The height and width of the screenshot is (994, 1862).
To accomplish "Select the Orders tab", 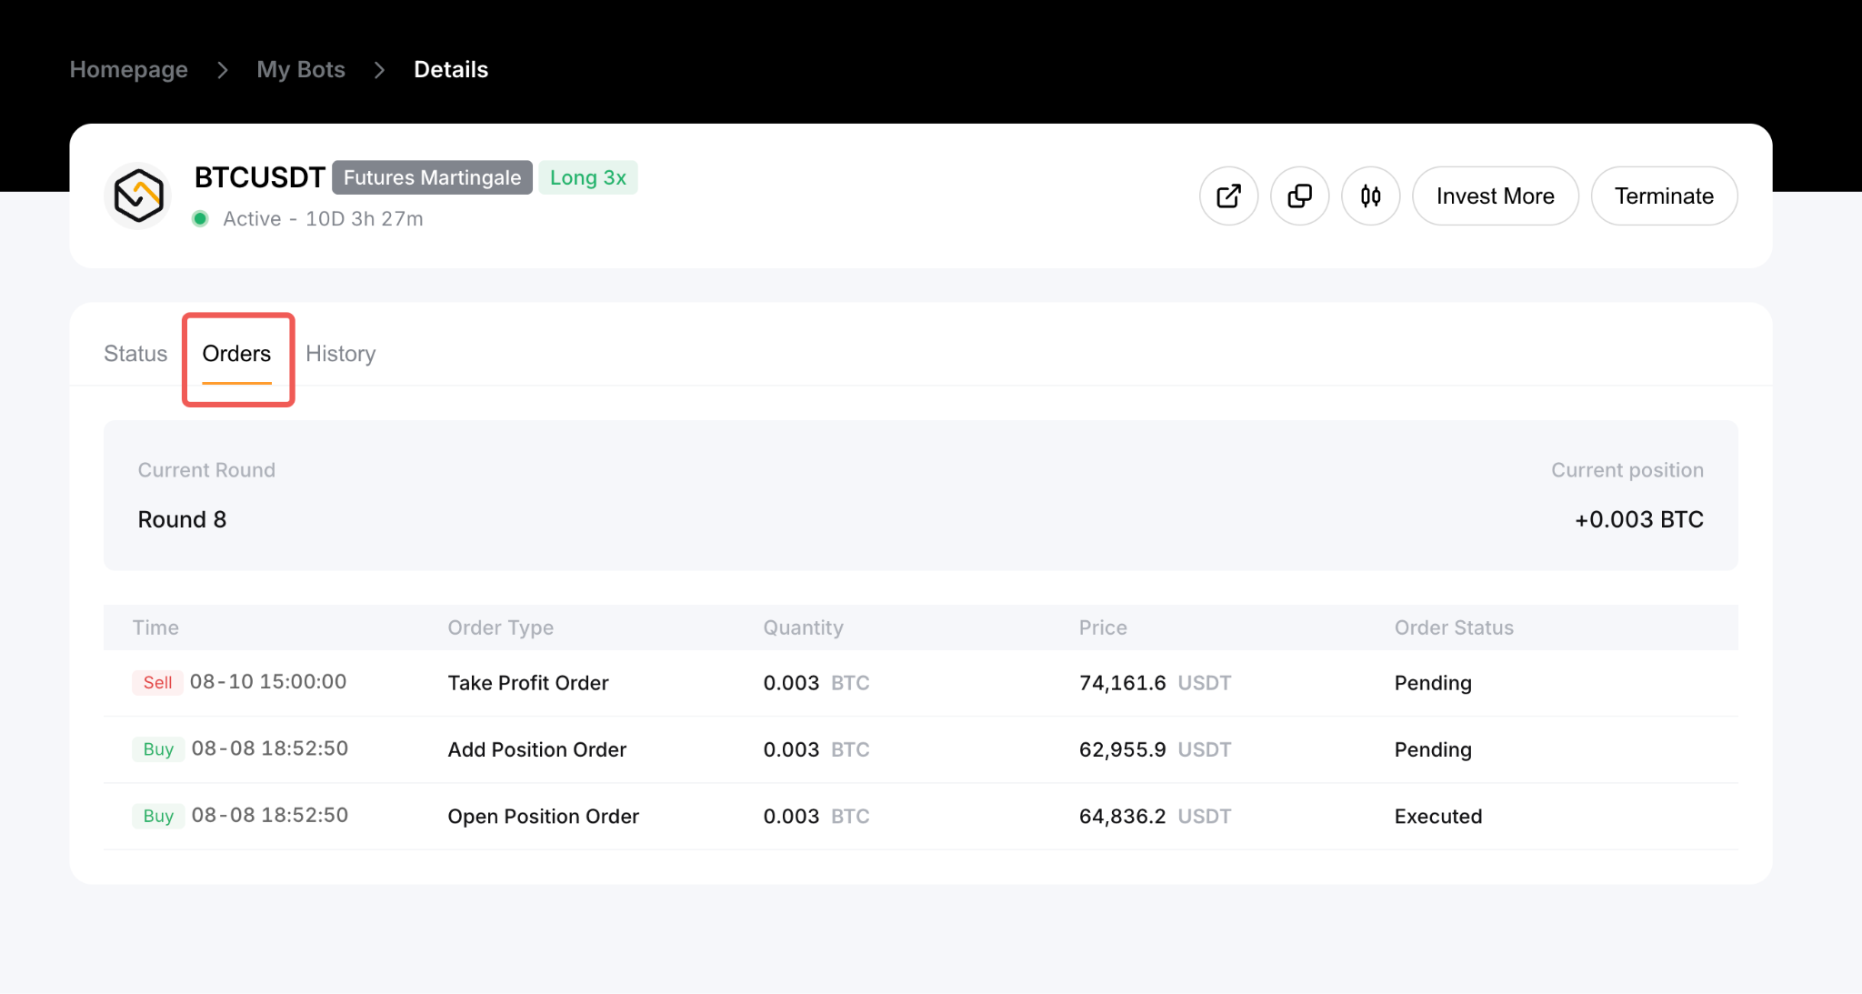I will (236, 354).
